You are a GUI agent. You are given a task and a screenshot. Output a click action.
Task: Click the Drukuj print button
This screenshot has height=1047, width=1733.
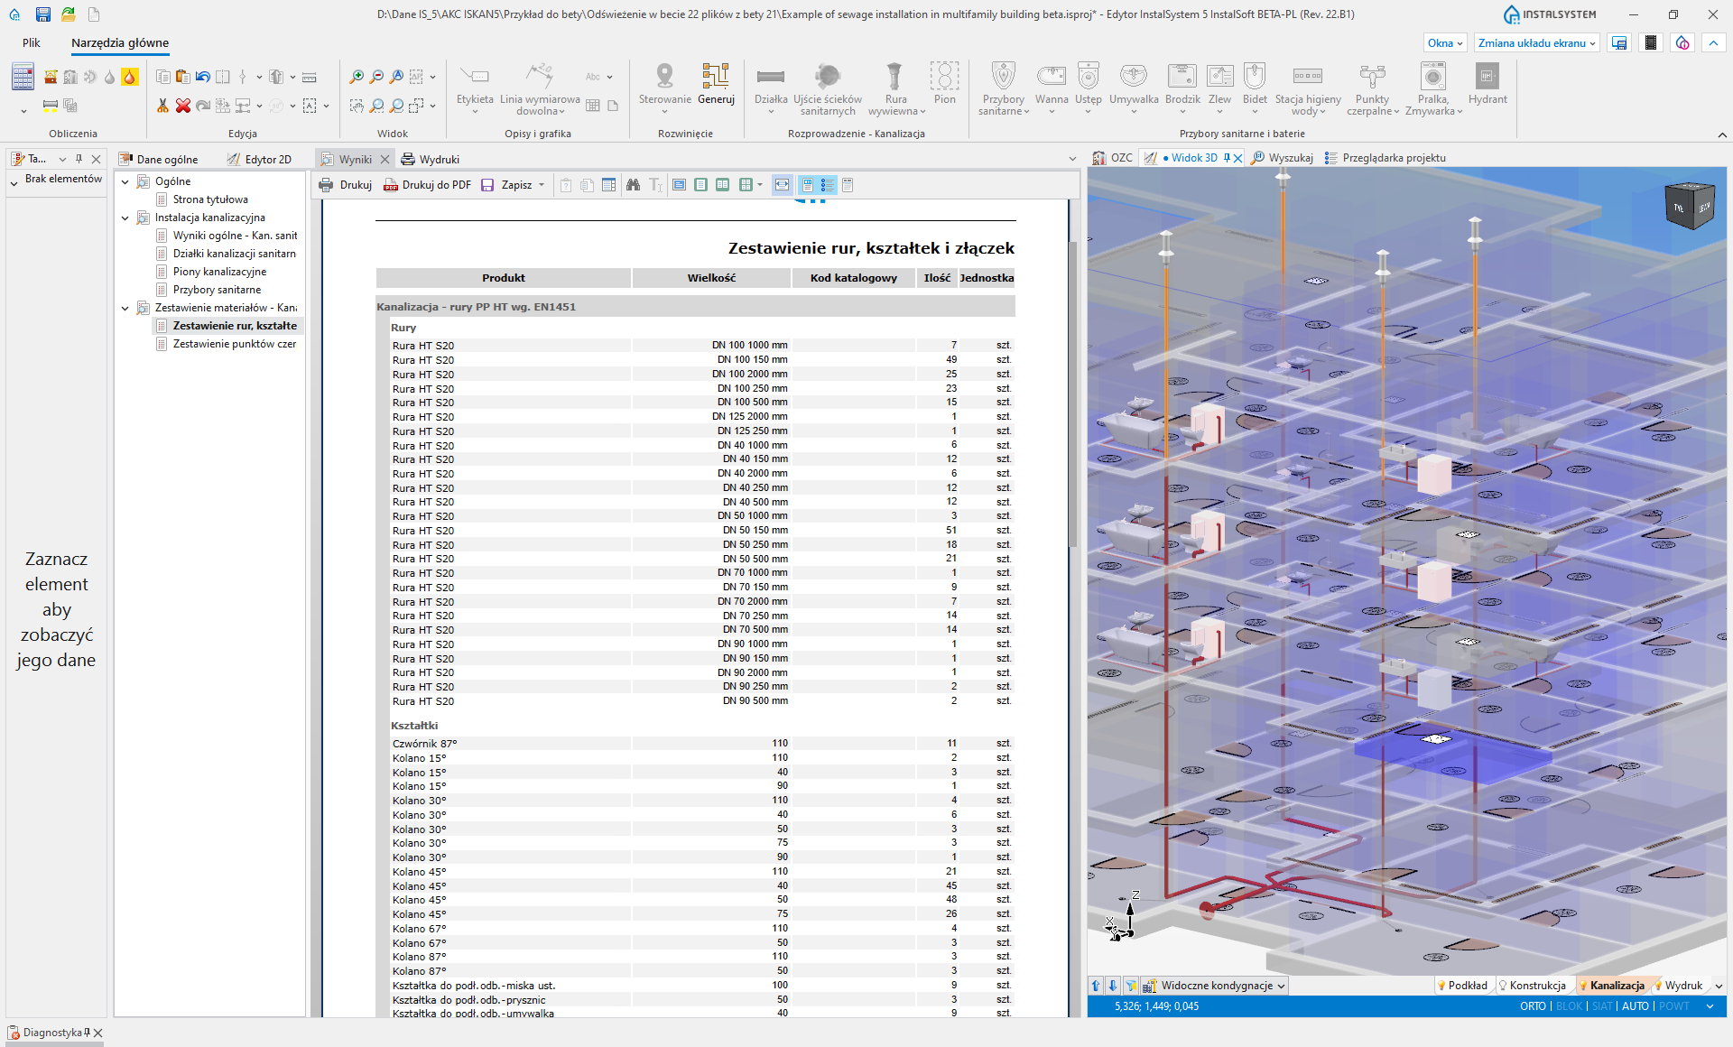[x=345, y=185]
